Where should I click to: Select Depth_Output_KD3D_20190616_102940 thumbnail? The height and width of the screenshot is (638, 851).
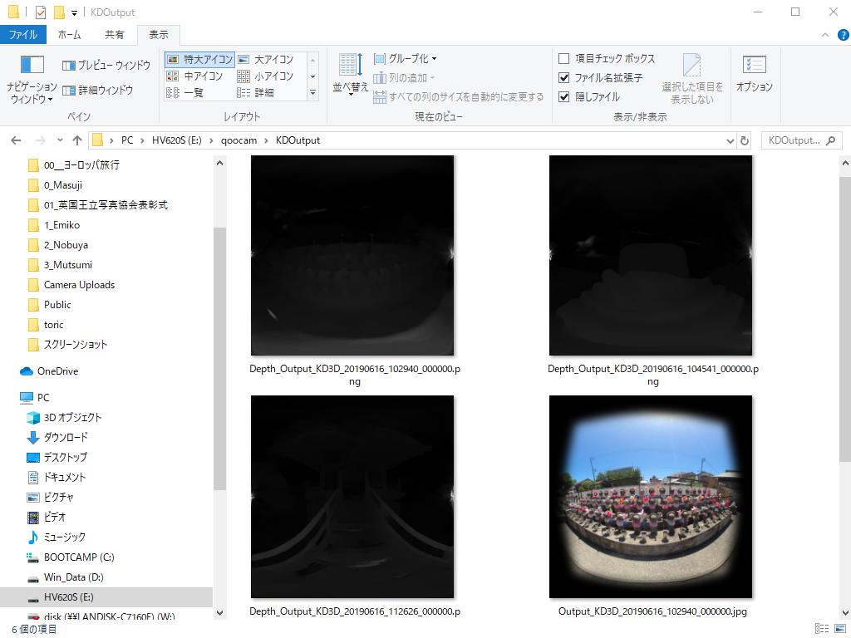(352, 256)
